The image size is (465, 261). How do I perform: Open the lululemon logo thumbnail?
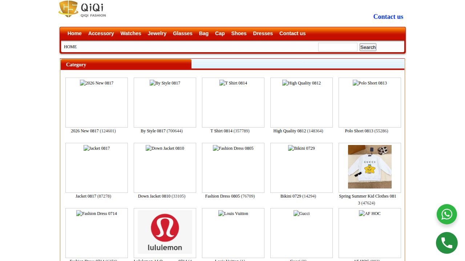pyautogui.click(x=165, y=232)
